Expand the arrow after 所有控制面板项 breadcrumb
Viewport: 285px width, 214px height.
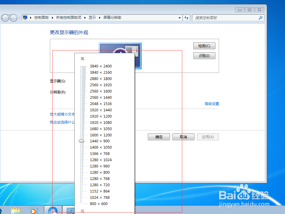(85, 18)
